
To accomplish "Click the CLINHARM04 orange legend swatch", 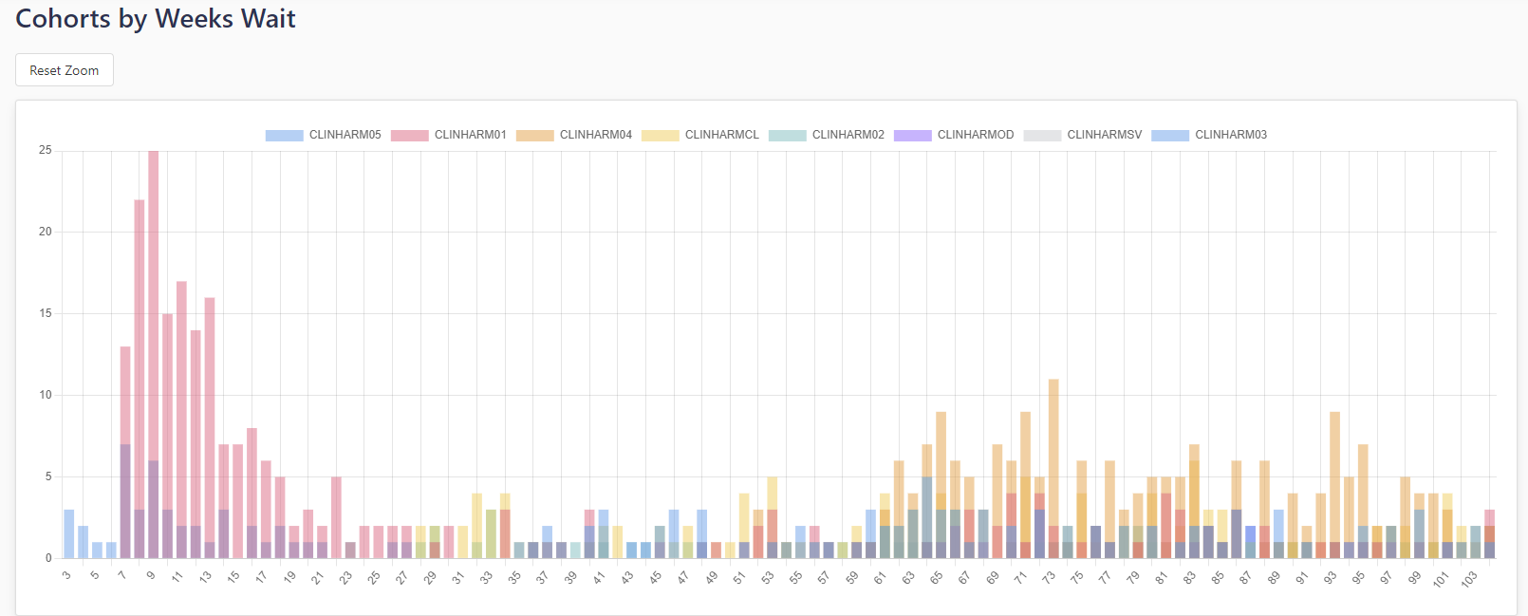I will (x=534, y=136).
